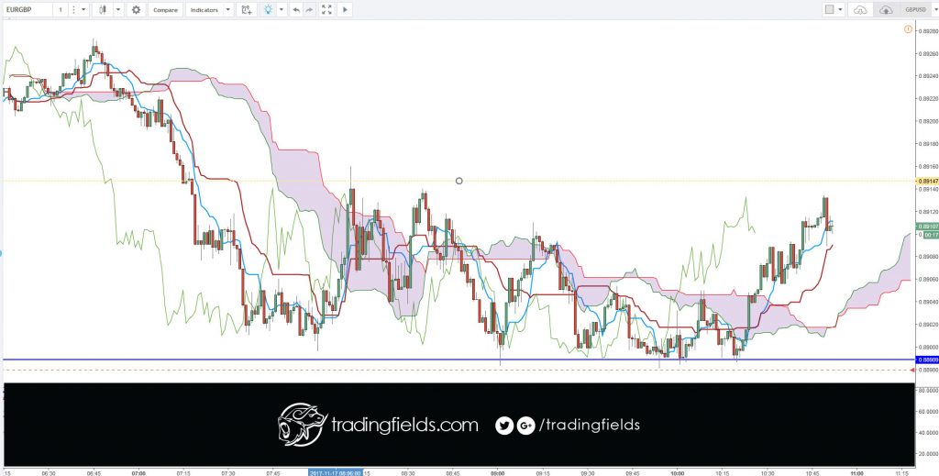Click the 0.89040 price scale value

(928, 302)
